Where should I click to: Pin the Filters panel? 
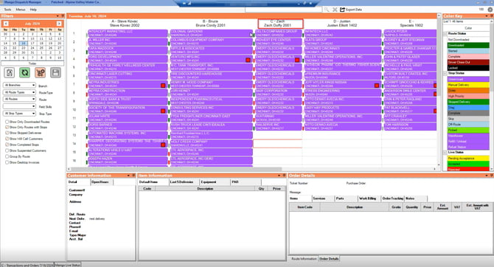point(63,15)
